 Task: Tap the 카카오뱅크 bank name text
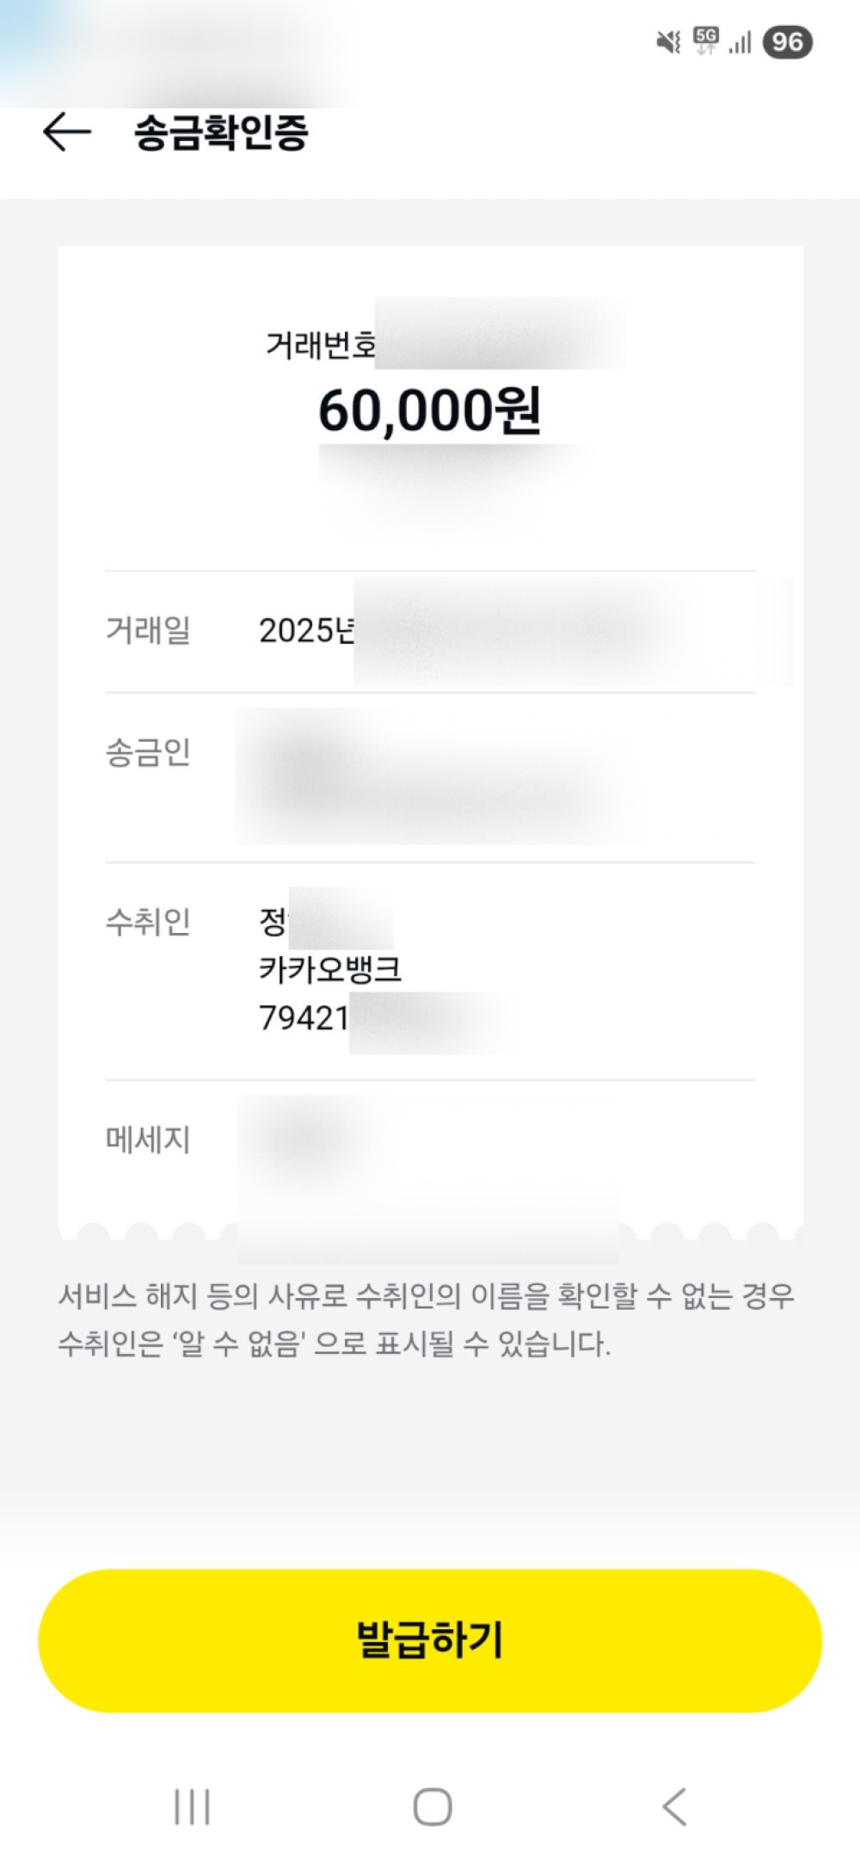[x=330, y=969]
